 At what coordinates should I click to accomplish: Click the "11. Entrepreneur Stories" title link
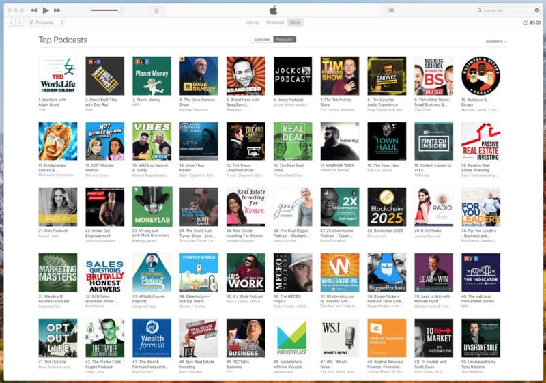53,168
